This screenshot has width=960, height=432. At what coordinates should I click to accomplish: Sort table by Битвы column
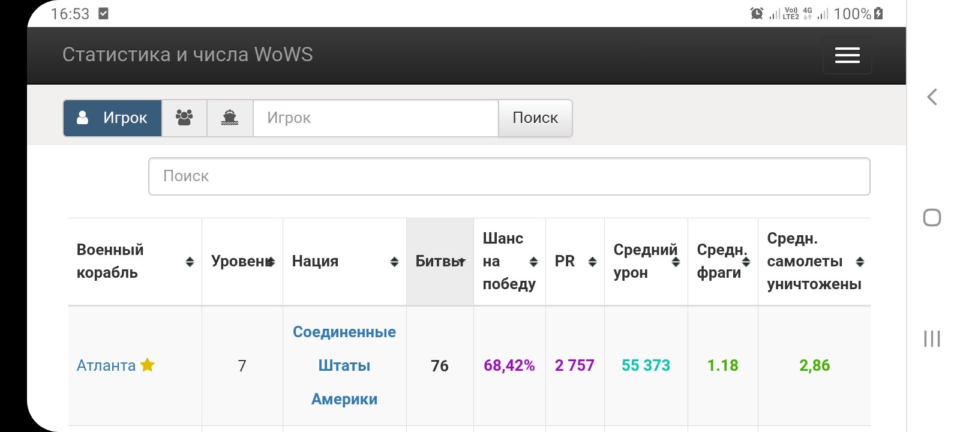[x=440, y=262]
